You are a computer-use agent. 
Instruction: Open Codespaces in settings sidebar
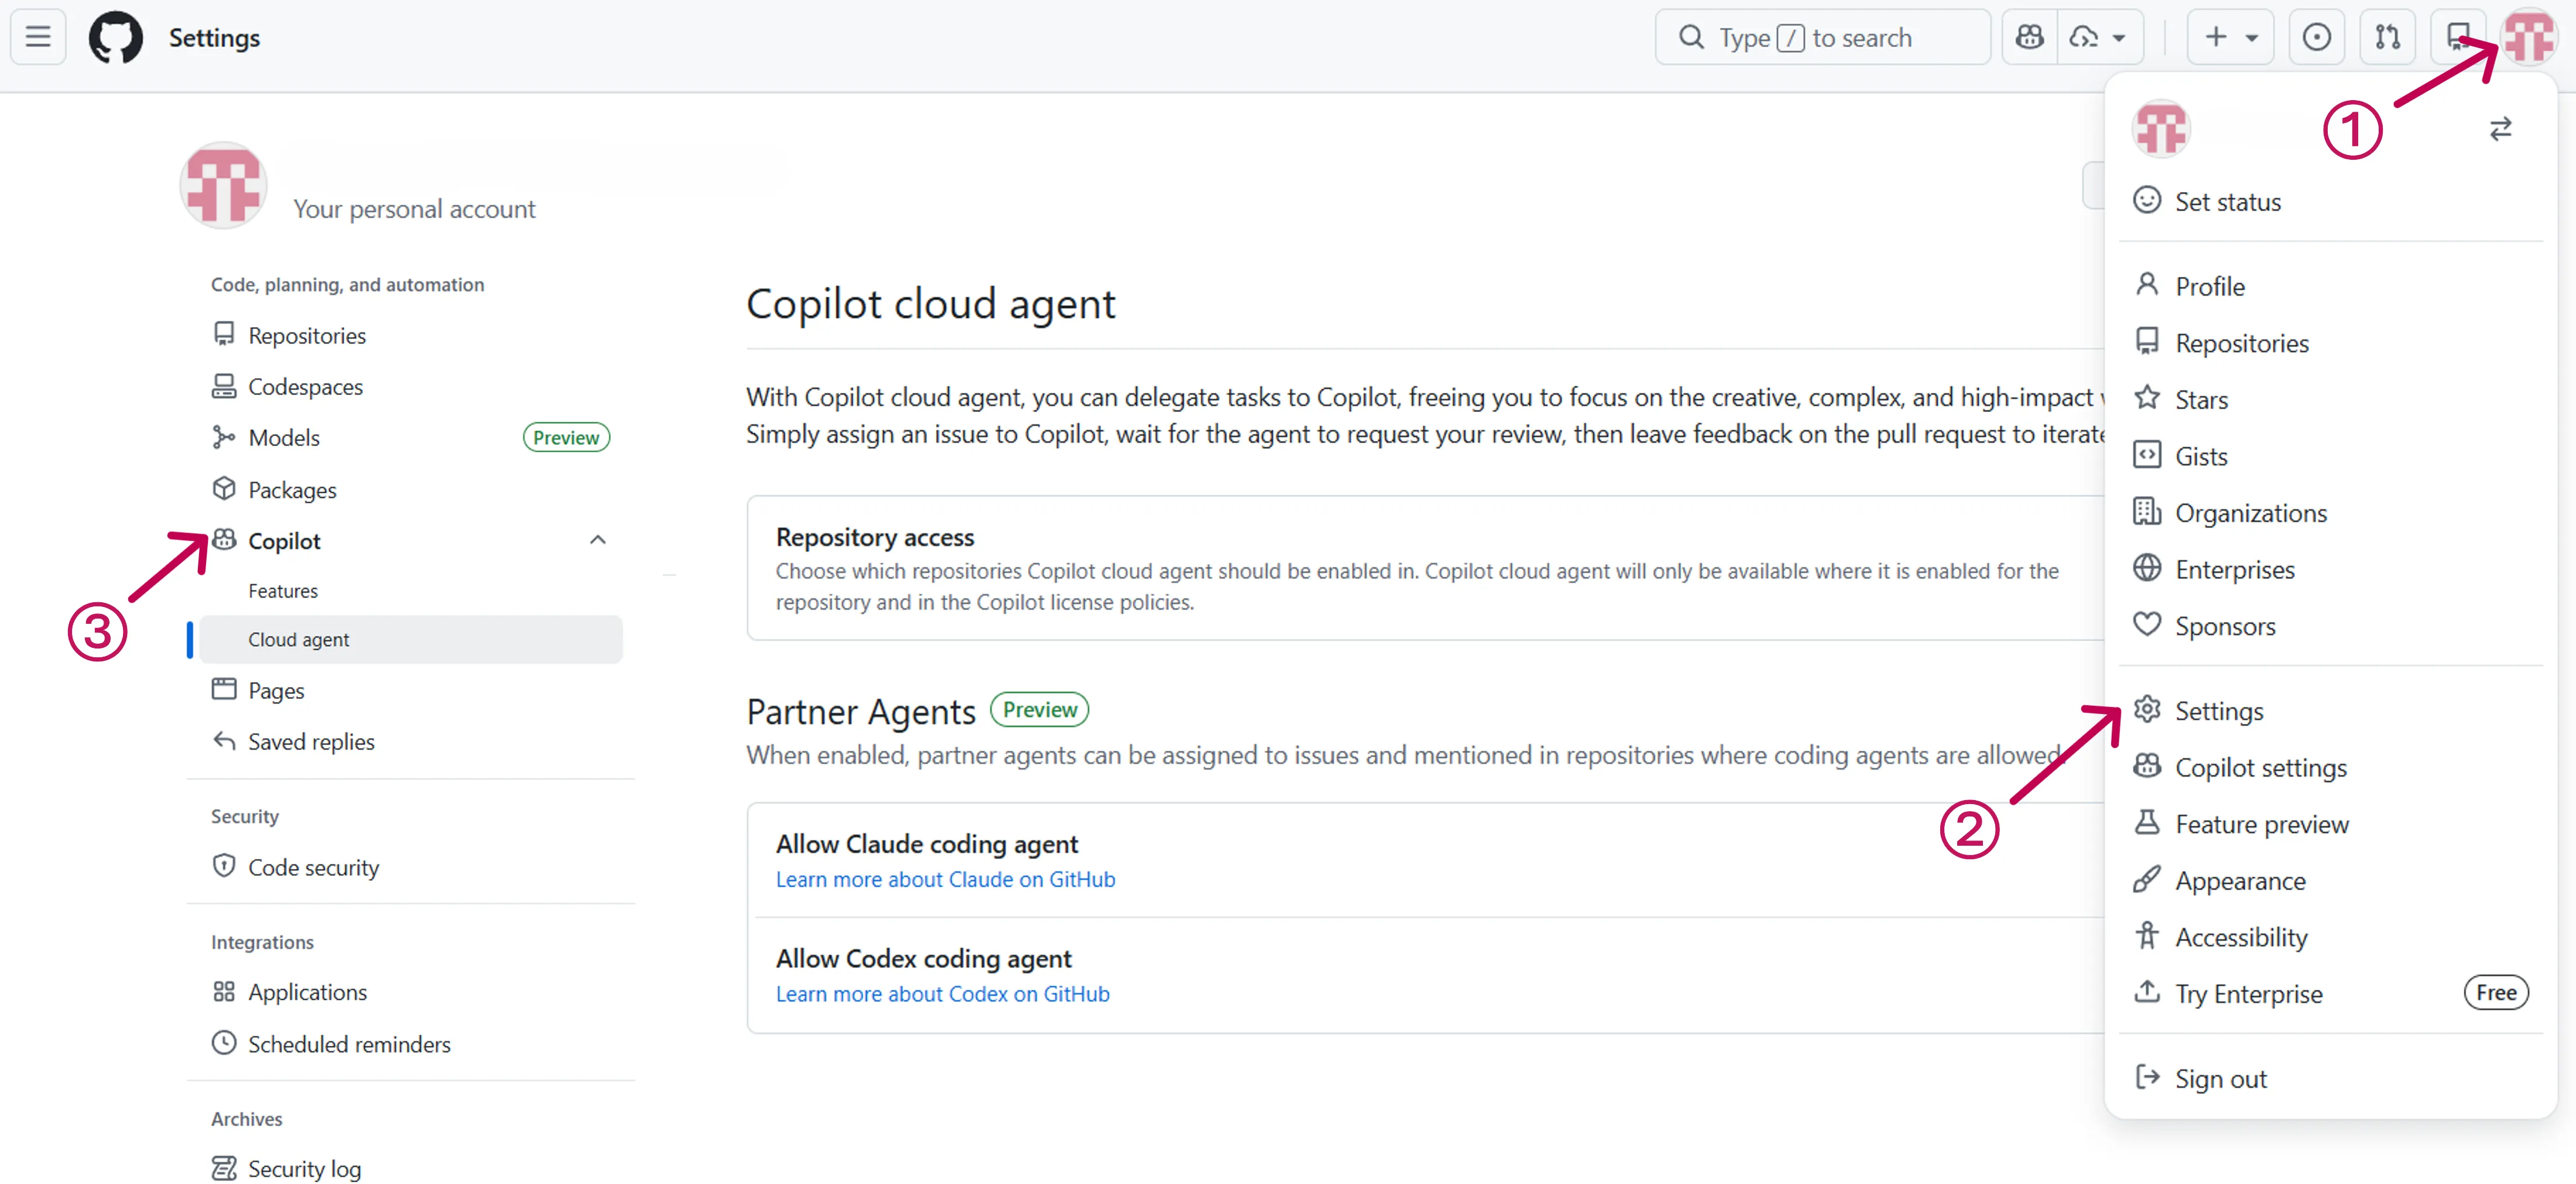[411, 387]
